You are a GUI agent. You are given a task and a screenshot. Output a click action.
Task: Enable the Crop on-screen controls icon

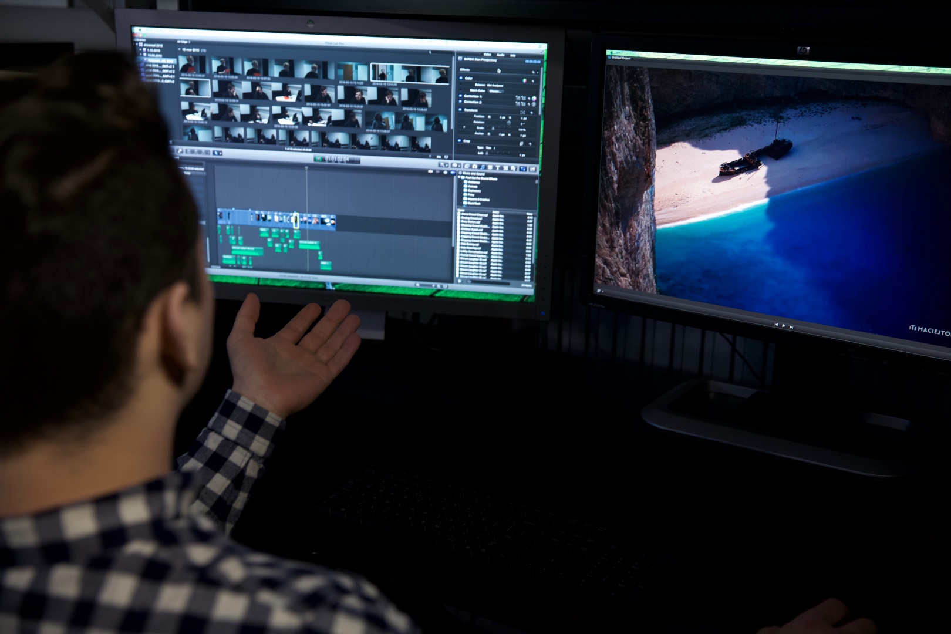point(521,144)
